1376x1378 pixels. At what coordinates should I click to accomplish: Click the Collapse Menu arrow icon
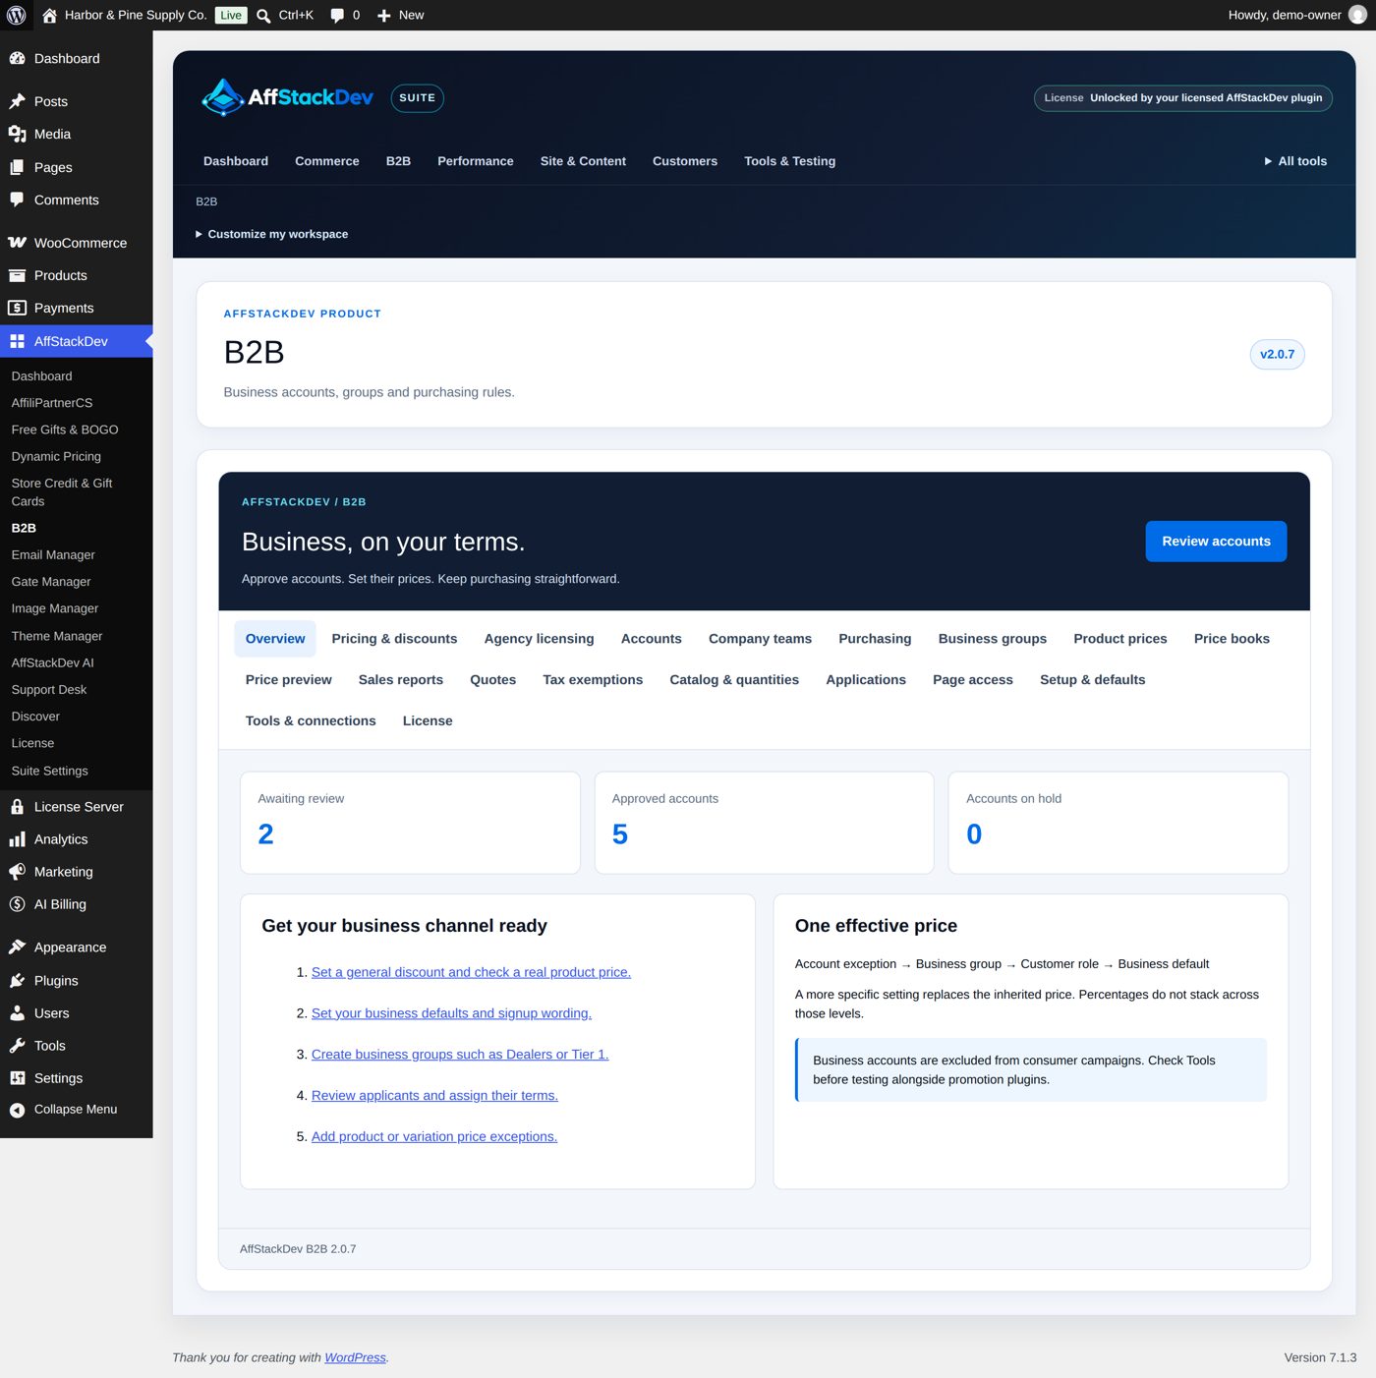[x=17, y=1110]
